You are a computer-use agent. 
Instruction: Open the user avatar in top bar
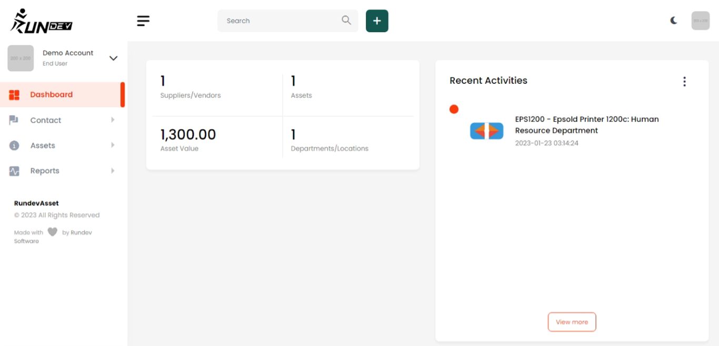pos(700,21)
